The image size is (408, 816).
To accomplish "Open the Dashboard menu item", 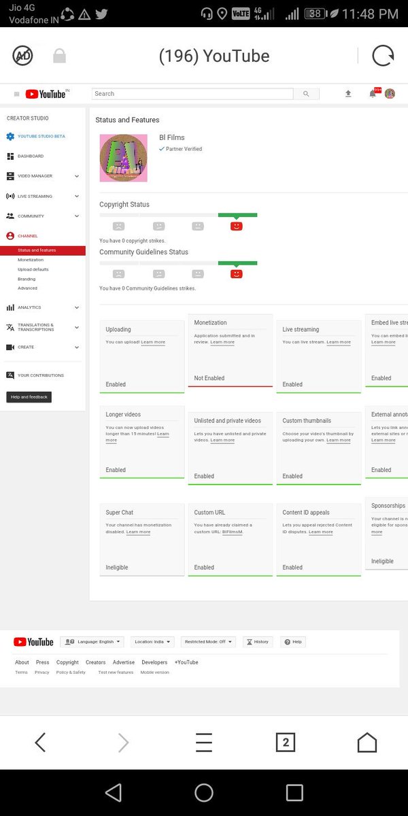I will 31,156.
